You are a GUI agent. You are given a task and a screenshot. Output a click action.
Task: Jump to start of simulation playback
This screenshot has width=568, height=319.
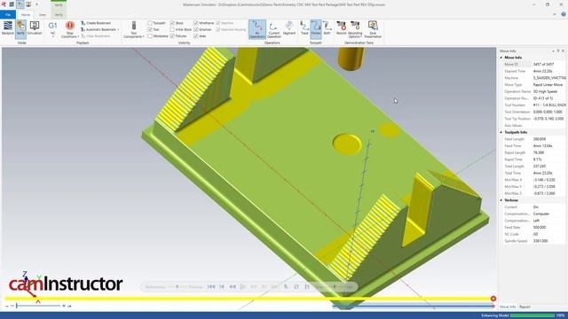tap(211, 287)
